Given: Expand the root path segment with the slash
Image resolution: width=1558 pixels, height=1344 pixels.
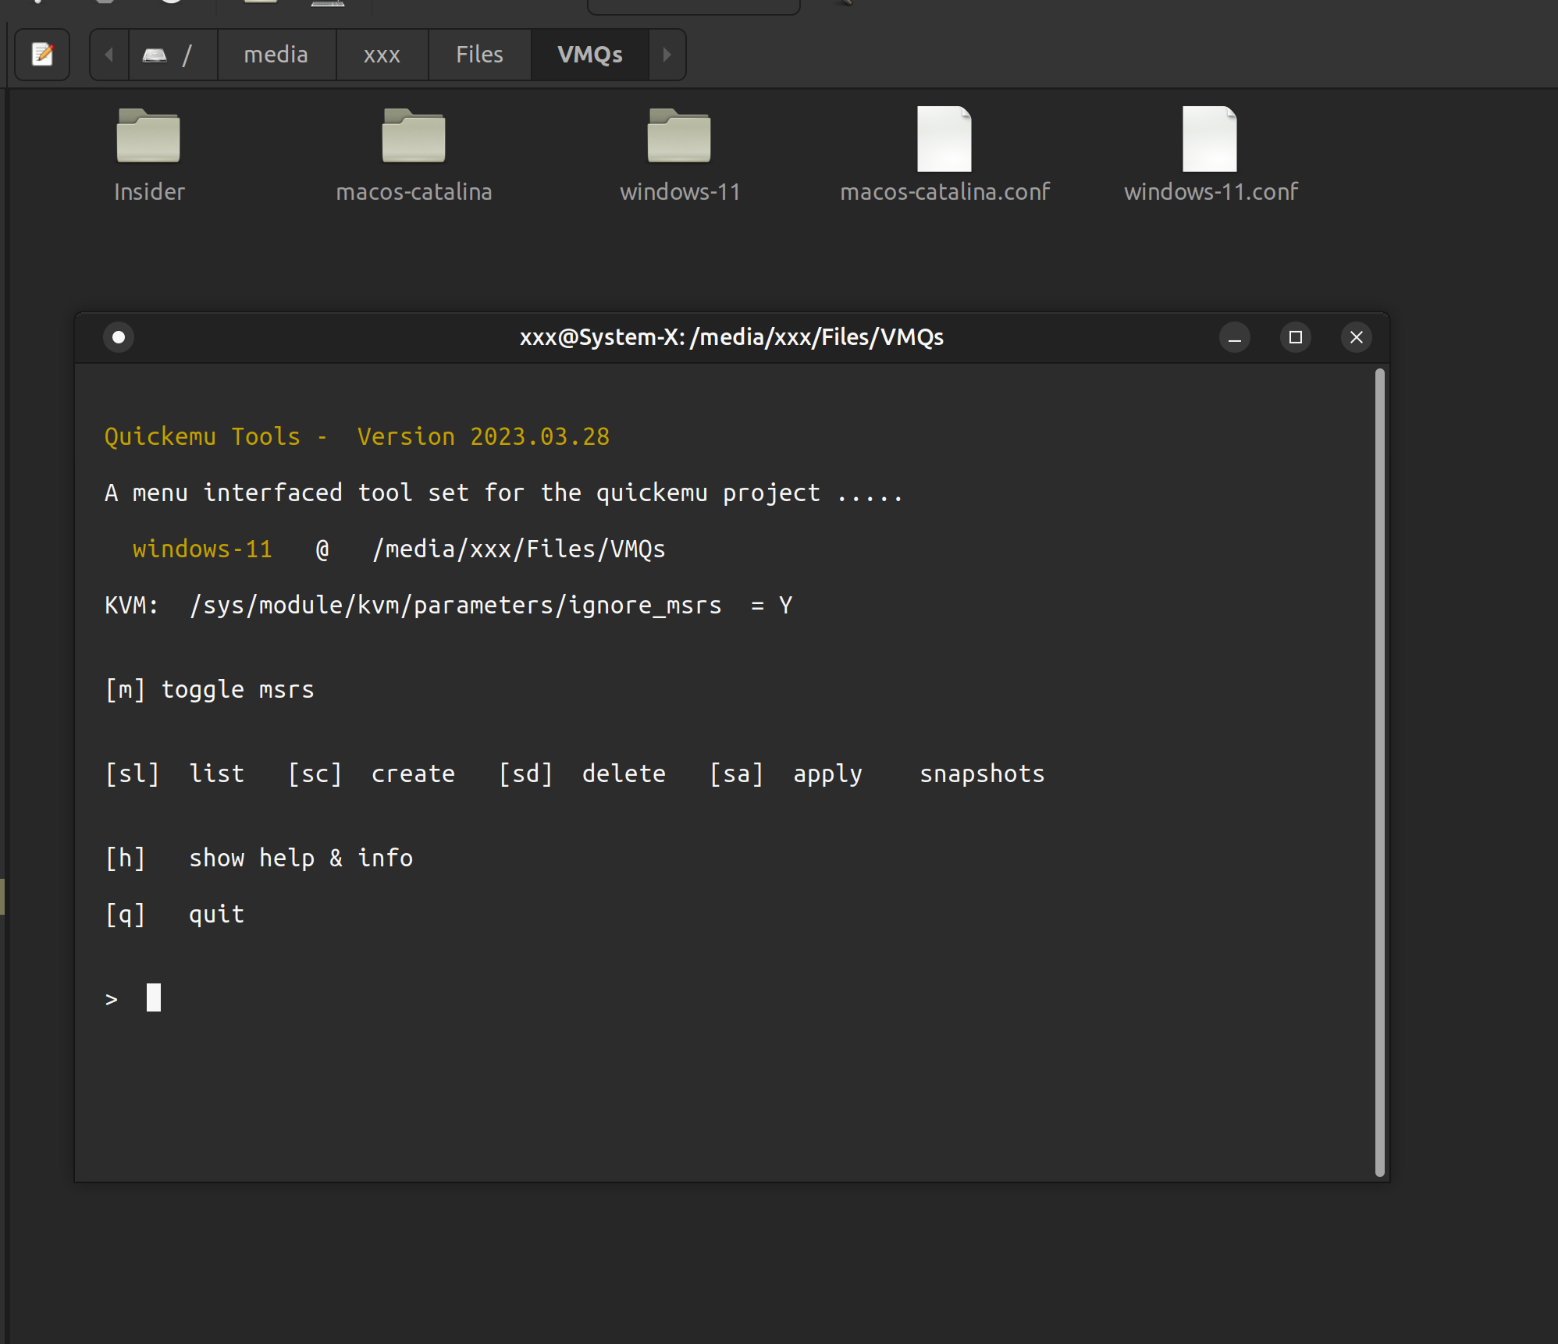Looking at the screenshot, I should pyautogui.click(x=187, y=54).
